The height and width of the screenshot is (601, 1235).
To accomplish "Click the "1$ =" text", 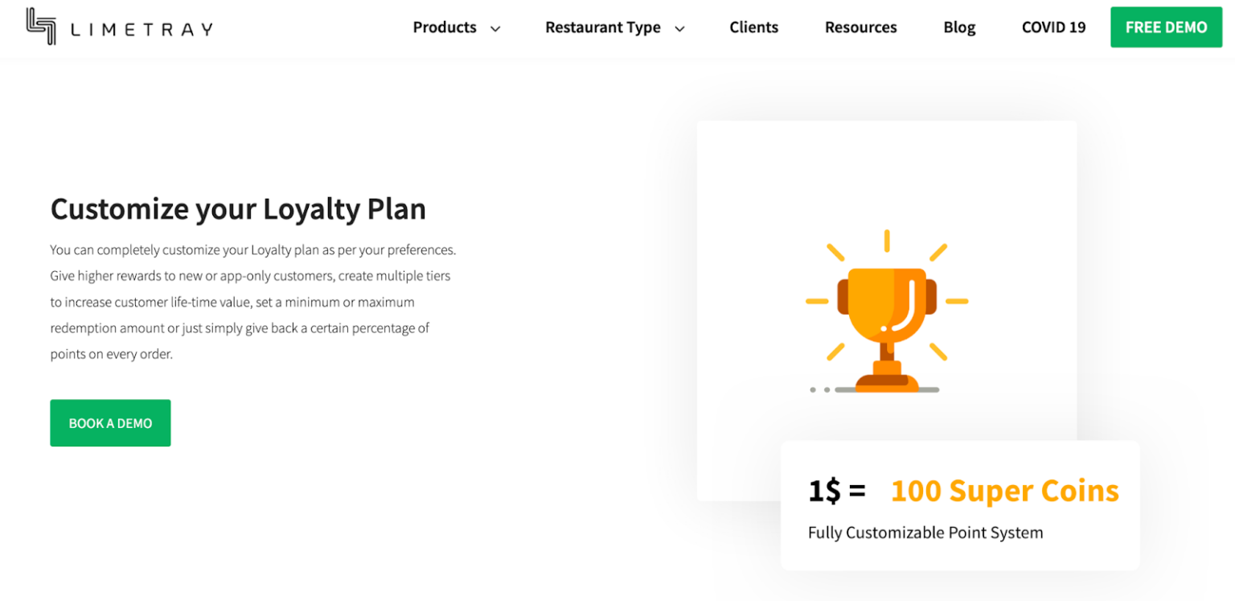I will (836, 491).
